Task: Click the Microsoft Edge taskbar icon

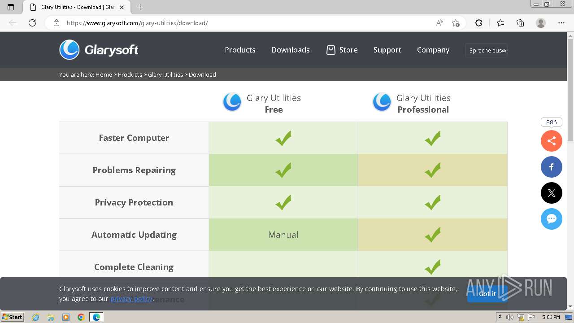Action: click(x=96, y=317)
